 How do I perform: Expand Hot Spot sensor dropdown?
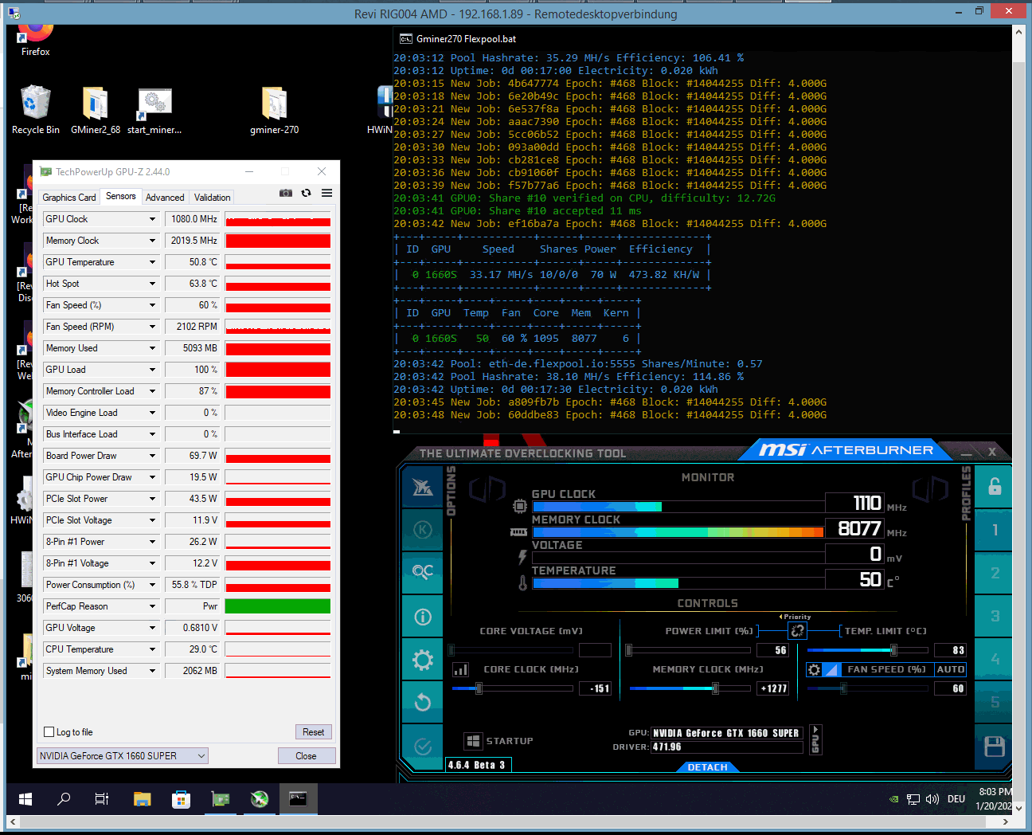(152, 284)
